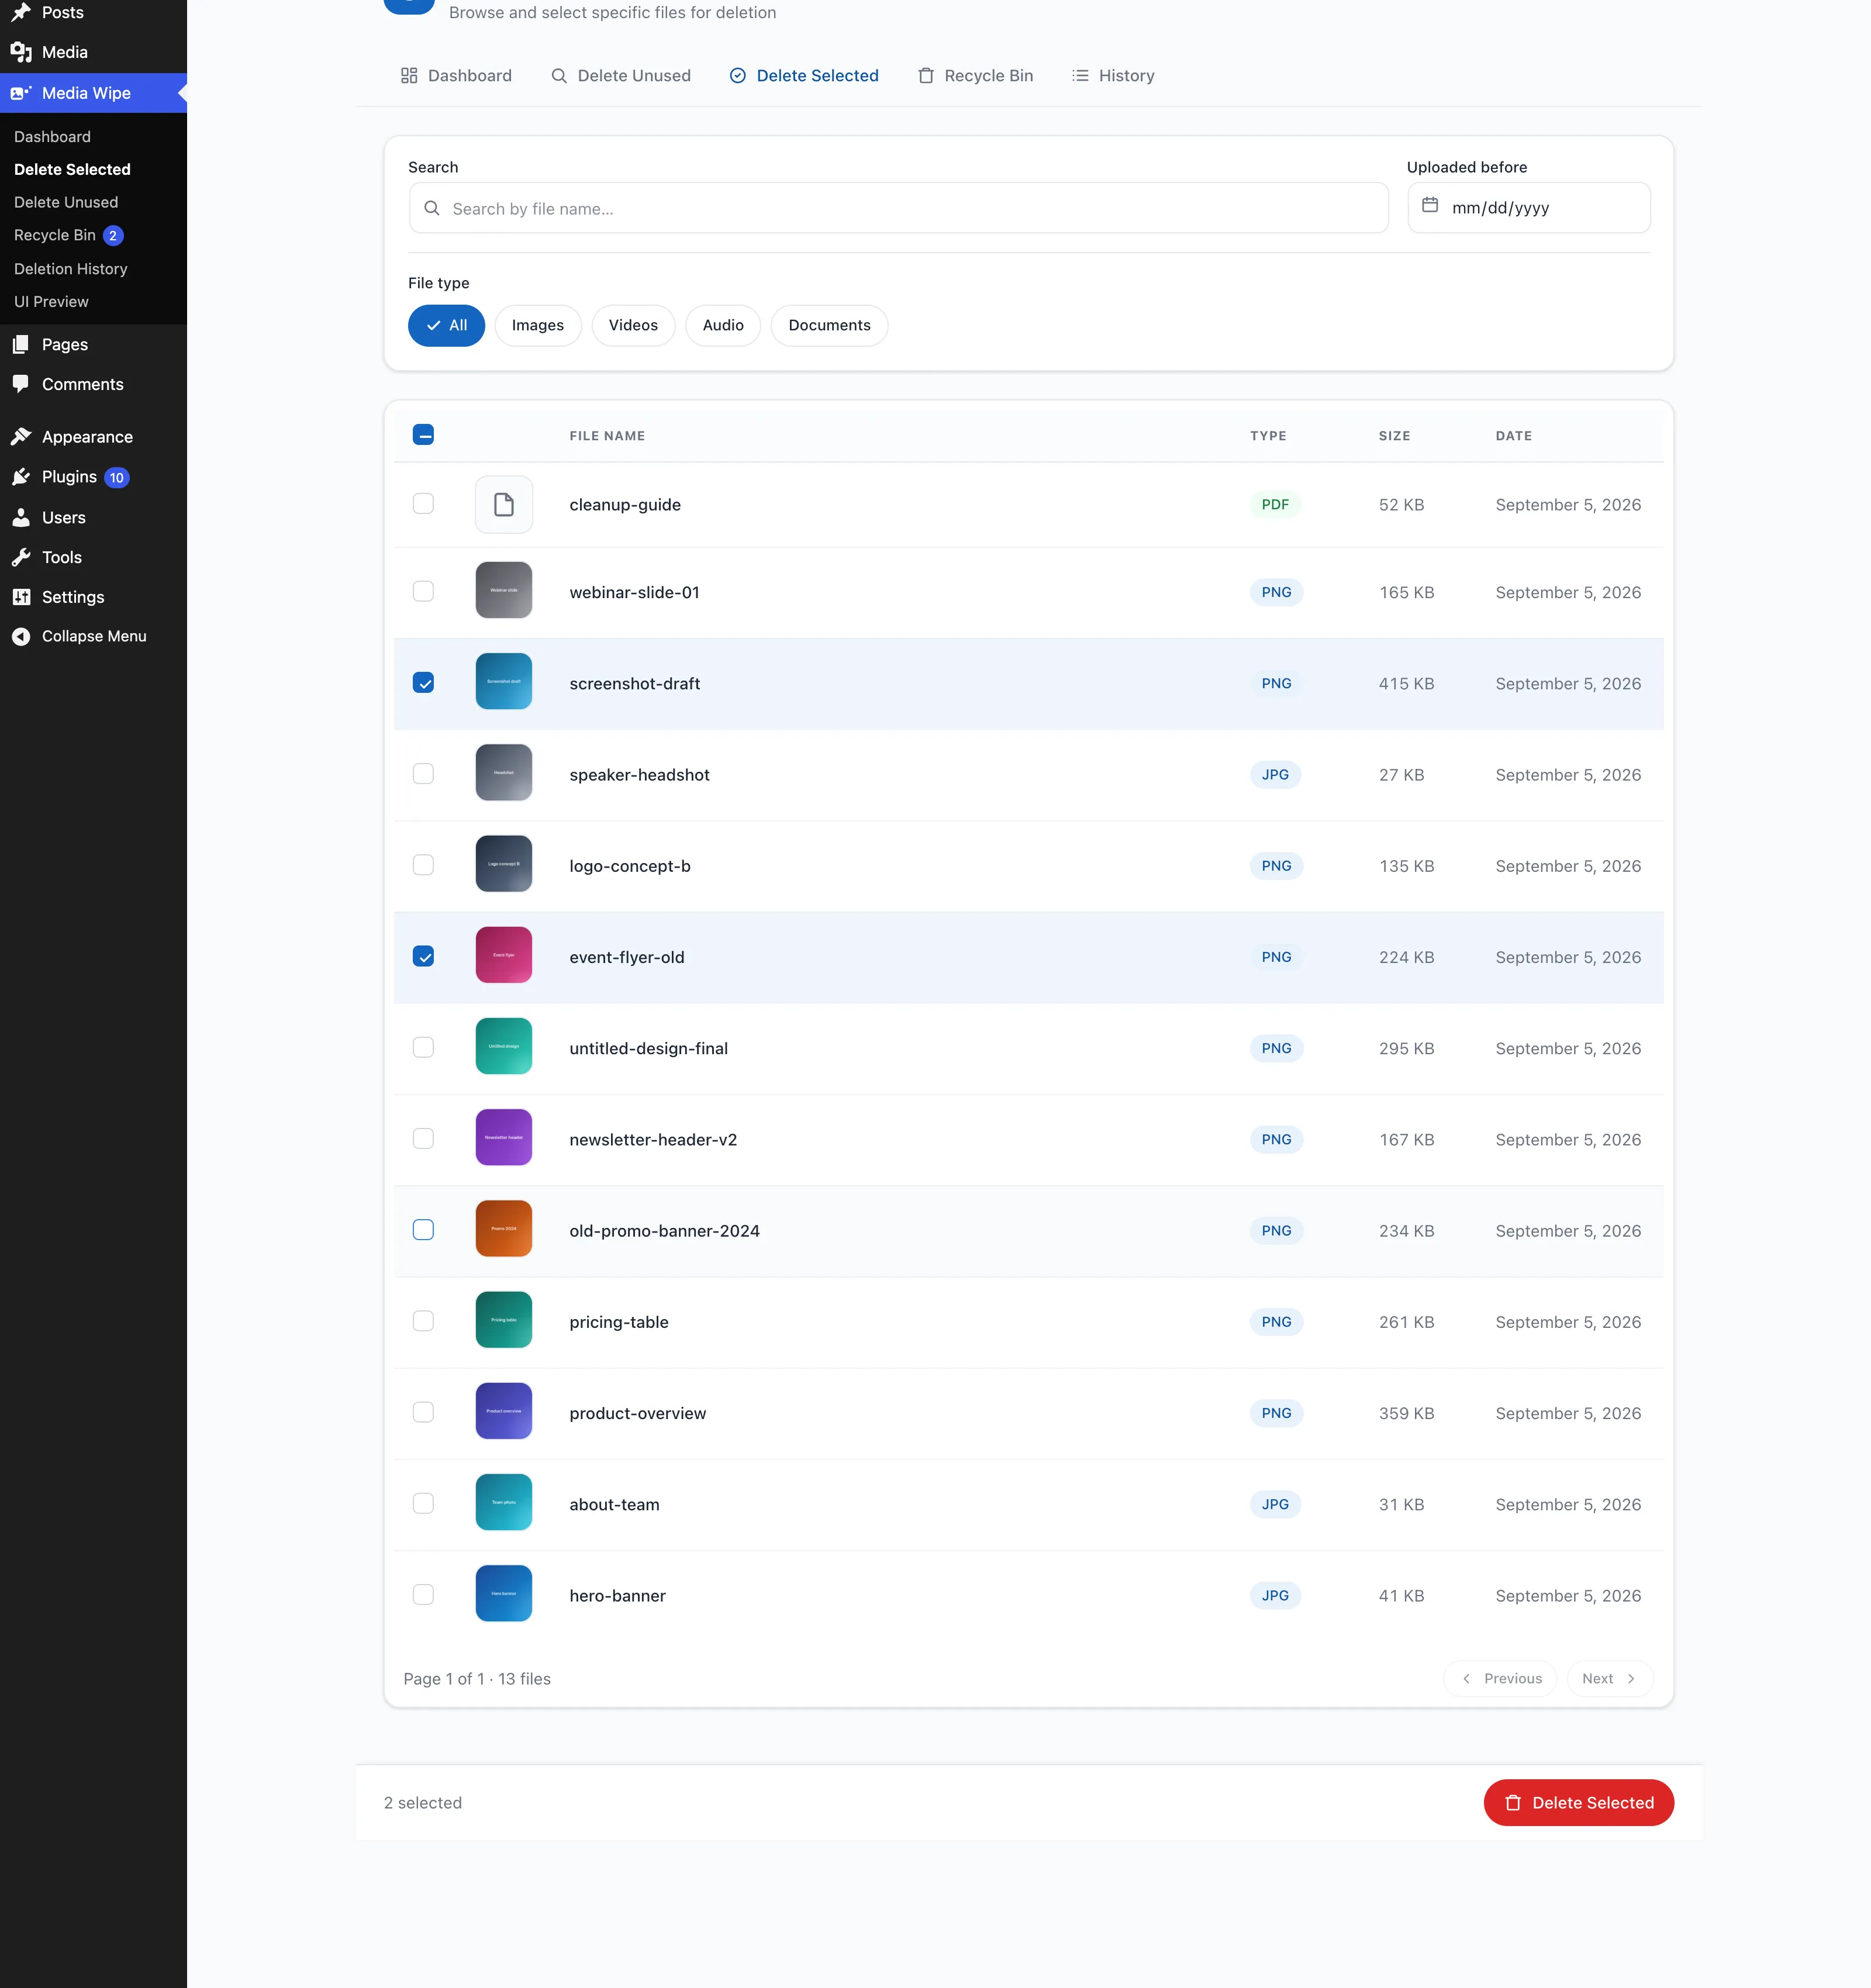Image resolution: width=1871 pixels, height=1988 pixels.
Task: Open the Uploaded before date picker
Action: (1528, 207)
